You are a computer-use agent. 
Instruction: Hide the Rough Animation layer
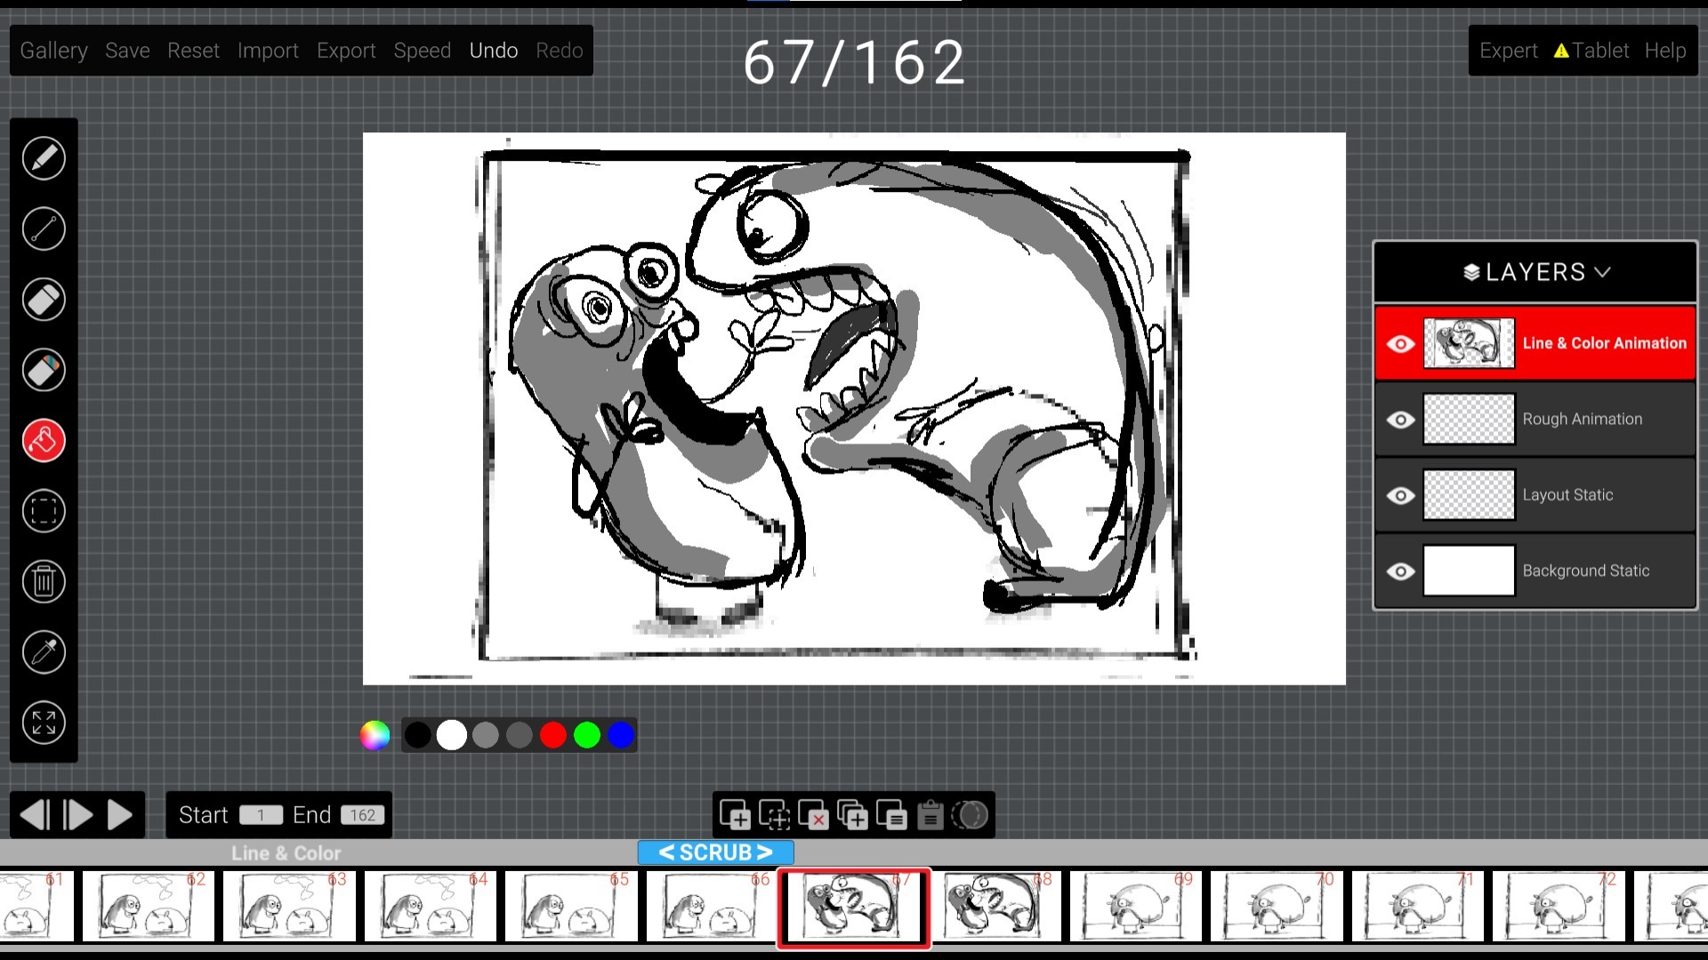[x=1401, y=419]
